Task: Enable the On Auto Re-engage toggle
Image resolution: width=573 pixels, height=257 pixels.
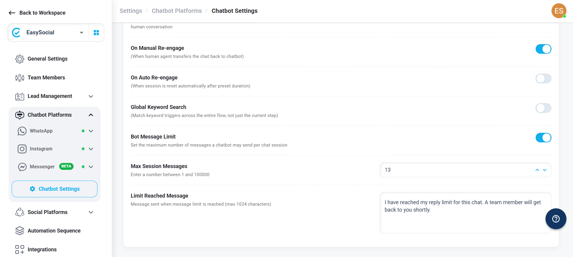Action: click(543, 79)
